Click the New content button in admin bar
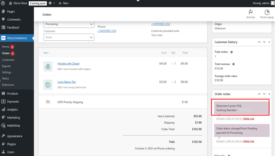Image resolution: width=275 pixels, height=156 pixels. coord(63,3)
